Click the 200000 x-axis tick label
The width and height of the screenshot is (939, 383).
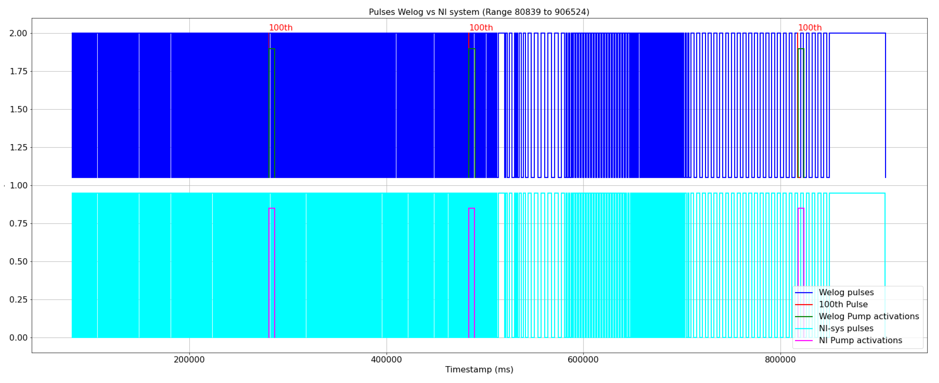point(189,360)
